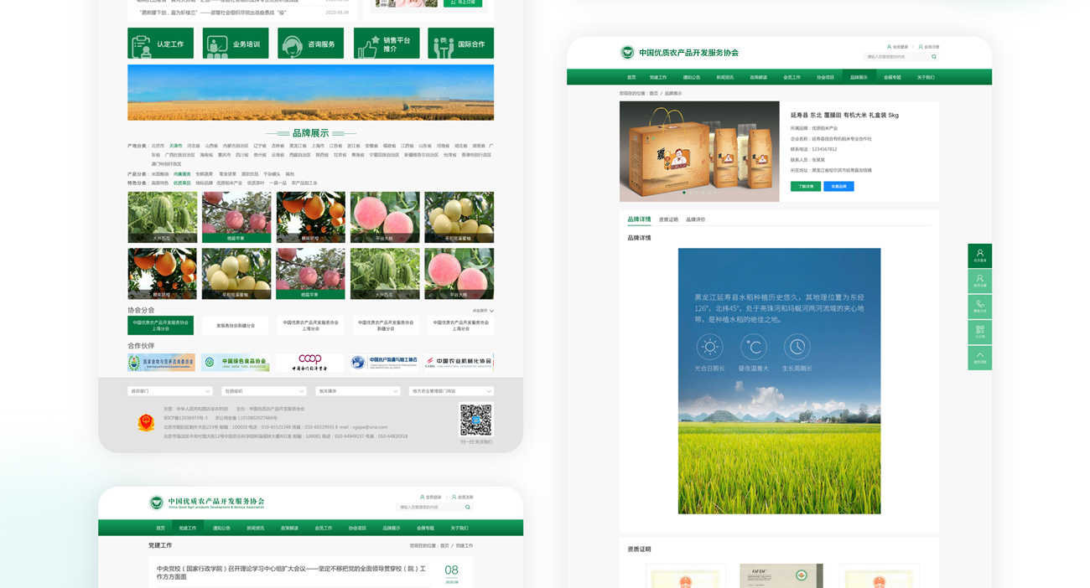Viewport: 1090px width, 588px height.
Task: Select the 国际合作 cooperation icon tile
Action: point(460,44)
